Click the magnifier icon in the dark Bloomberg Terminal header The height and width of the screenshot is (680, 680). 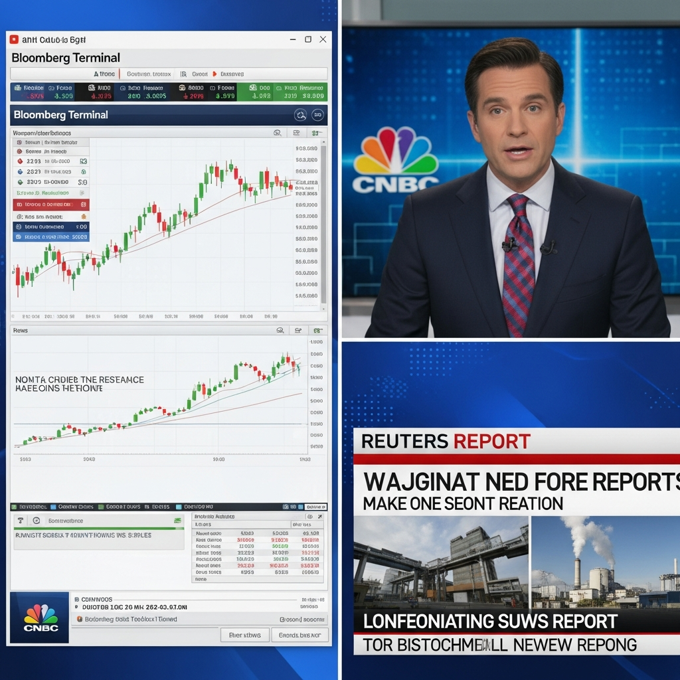coord(300,115)
